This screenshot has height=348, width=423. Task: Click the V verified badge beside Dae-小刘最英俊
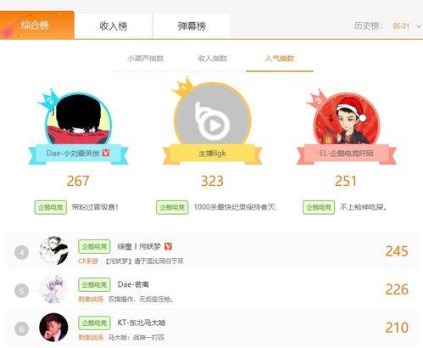(106, 153)
